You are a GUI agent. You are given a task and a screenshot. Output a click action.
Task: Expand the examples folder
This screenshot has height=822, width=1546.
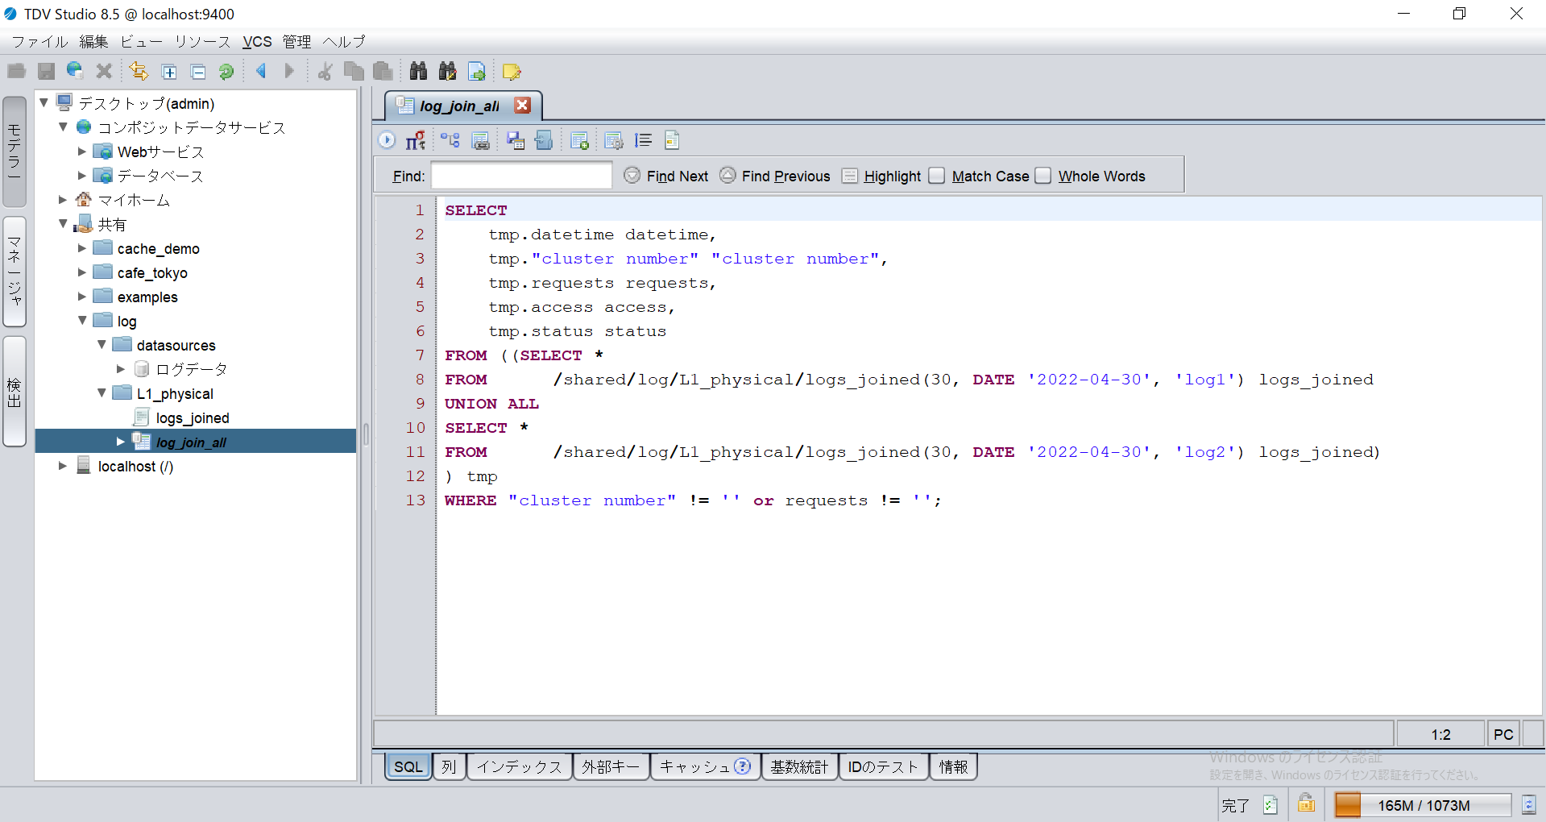pyautogui.click(x=81, y=297)
